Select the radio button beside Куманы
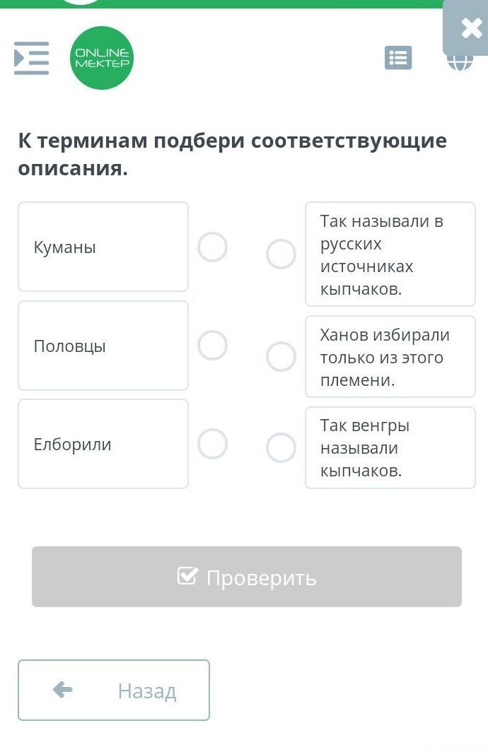The width and height of the screenshot is (488, 752). [213, 247]
